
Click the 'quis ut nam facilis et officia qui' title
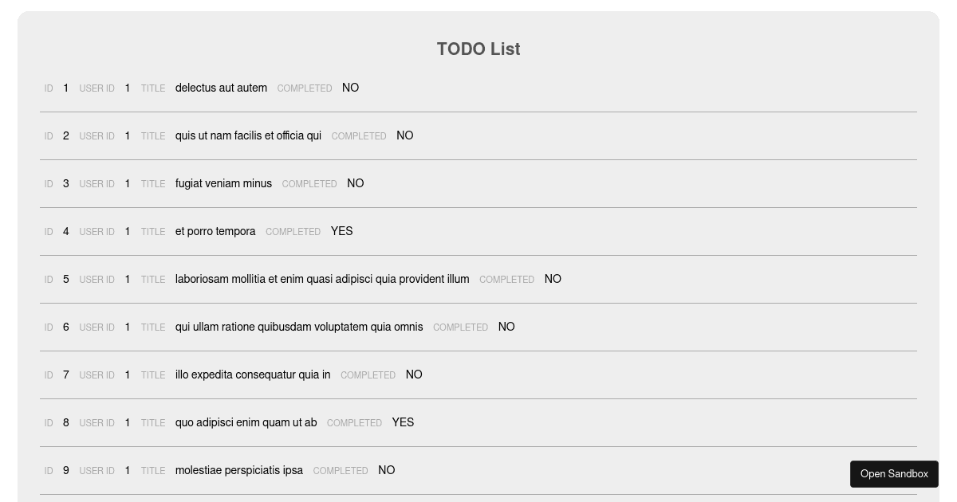coord(248,135)
